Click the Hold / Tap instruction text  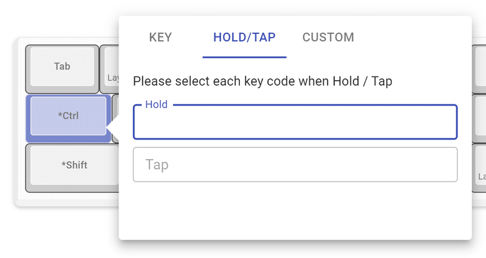262,81
